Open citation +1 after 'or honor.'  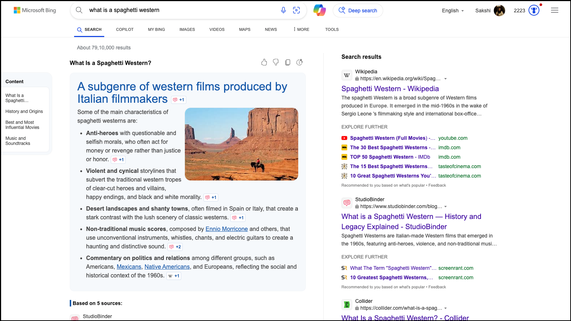[118, 160]
